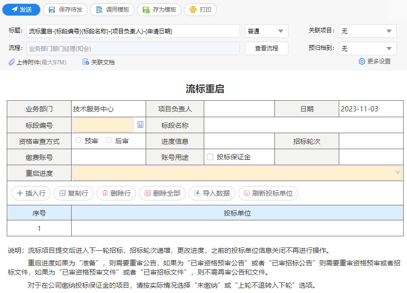Open the 预归档到 dropdown
The image size is (407, 293).
367,48
